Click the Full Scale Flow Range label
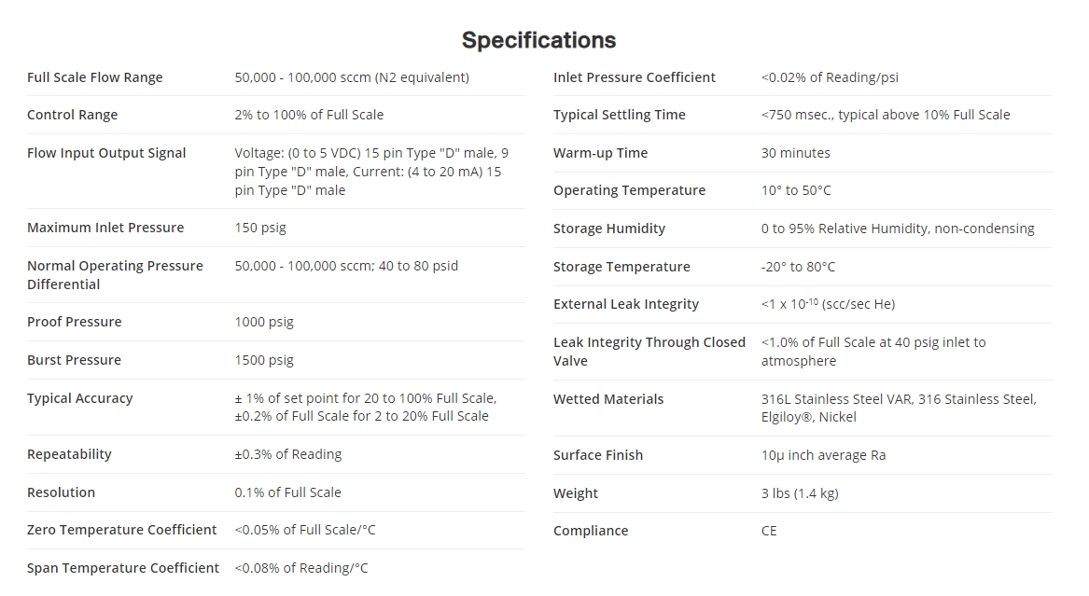 [x=94, y=77]
